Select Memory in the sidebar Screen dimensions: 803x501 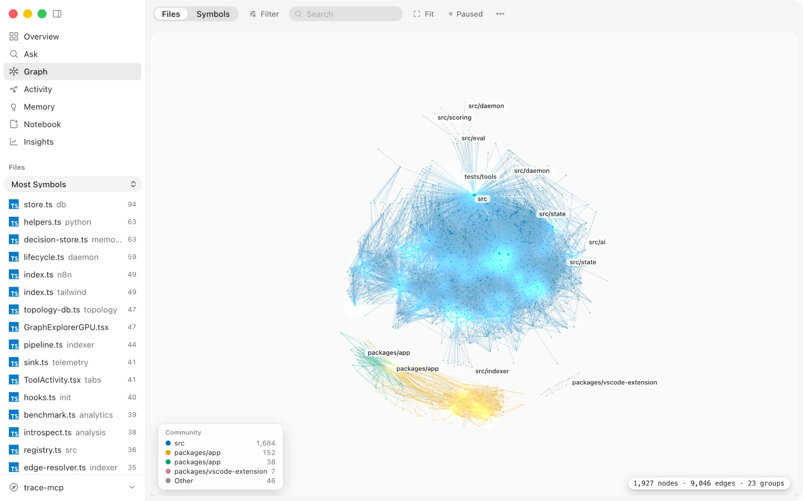73,107
